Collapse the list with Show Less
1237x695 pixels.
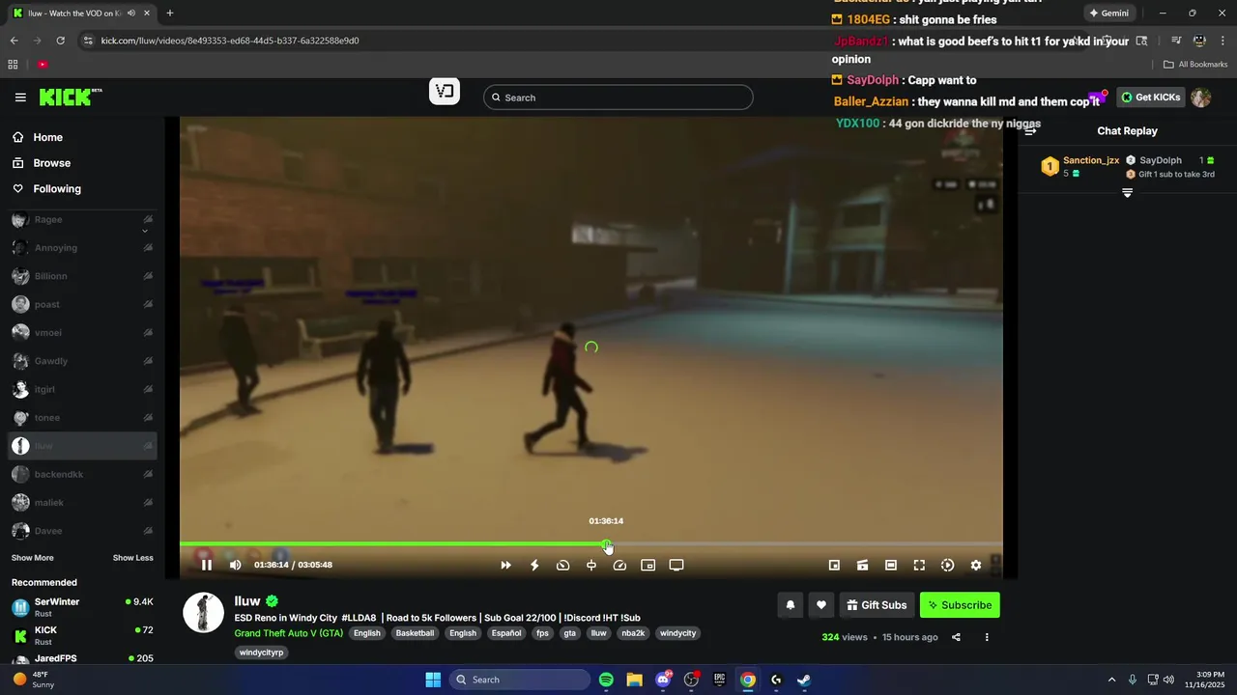[132, 558]
